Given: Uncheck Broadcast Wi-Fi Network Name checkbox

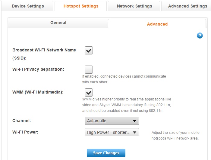Looking at the screenshot, I should pyautogui.click(x=89, y=51).
